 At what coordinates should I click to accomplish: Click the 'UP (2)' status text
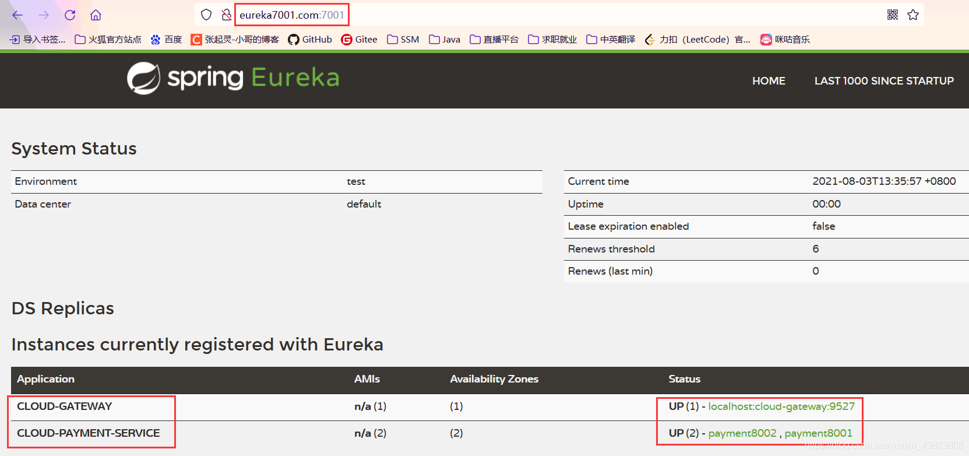click(x=683, y=433)
